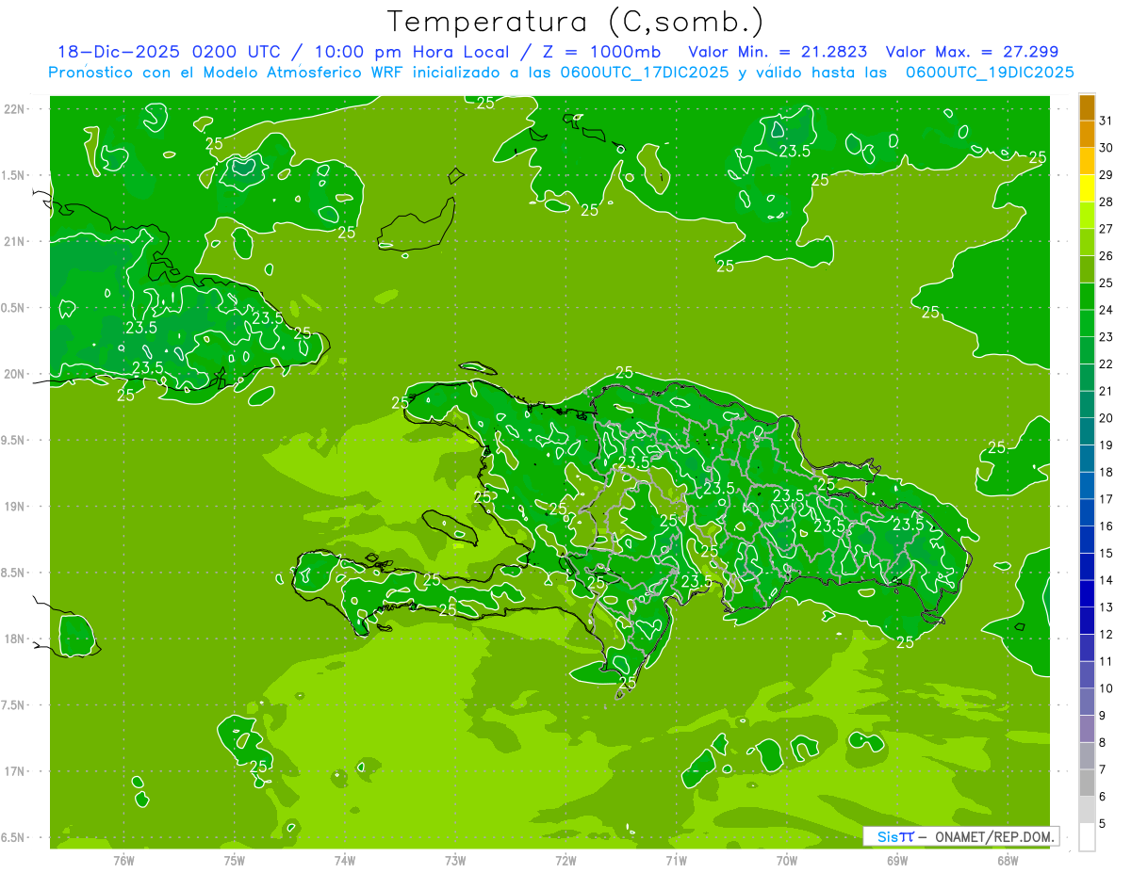Click the "68W" longitude label

coord(1008,860)
